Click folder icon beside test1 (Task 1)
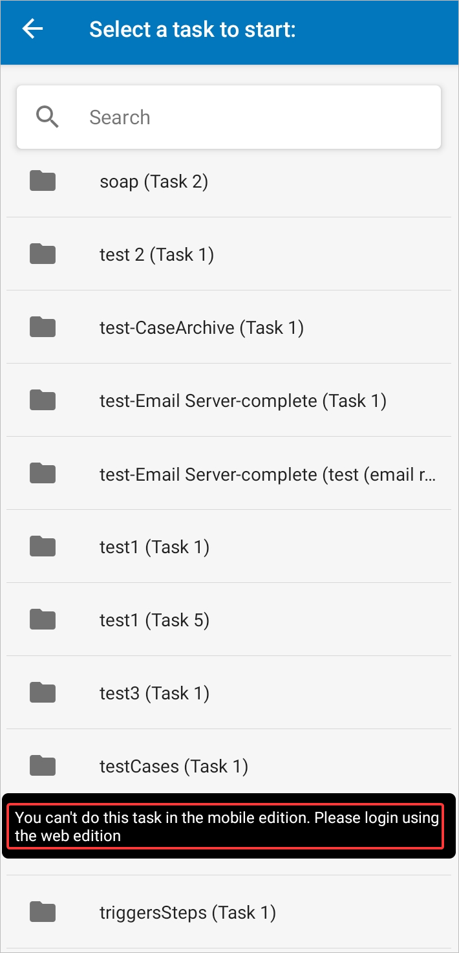The image size is (459, 953). (43, 547)
